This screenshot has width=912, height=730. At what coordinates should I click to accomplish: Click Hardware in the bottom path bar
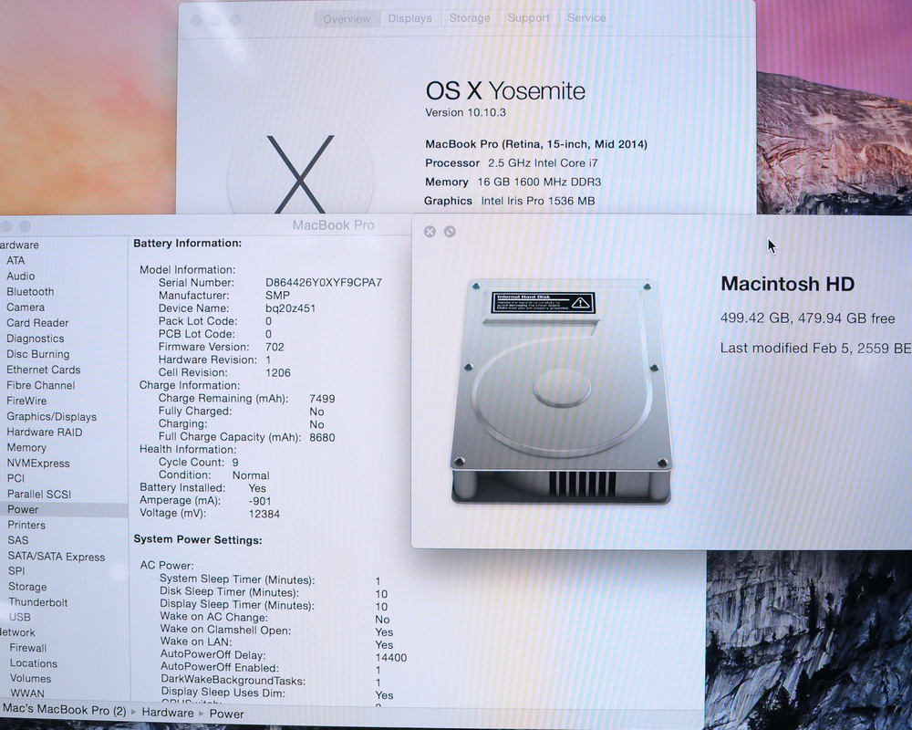coord(168,713)
